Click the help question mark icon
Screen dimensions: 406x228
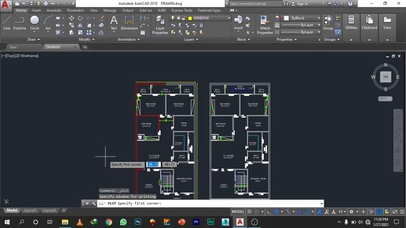click(350, 4)
